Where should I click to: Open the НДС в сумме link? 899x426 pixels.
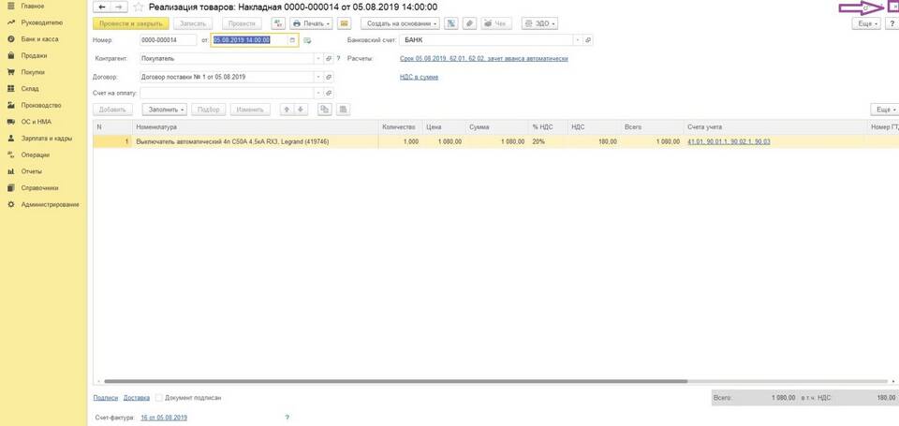419,77
